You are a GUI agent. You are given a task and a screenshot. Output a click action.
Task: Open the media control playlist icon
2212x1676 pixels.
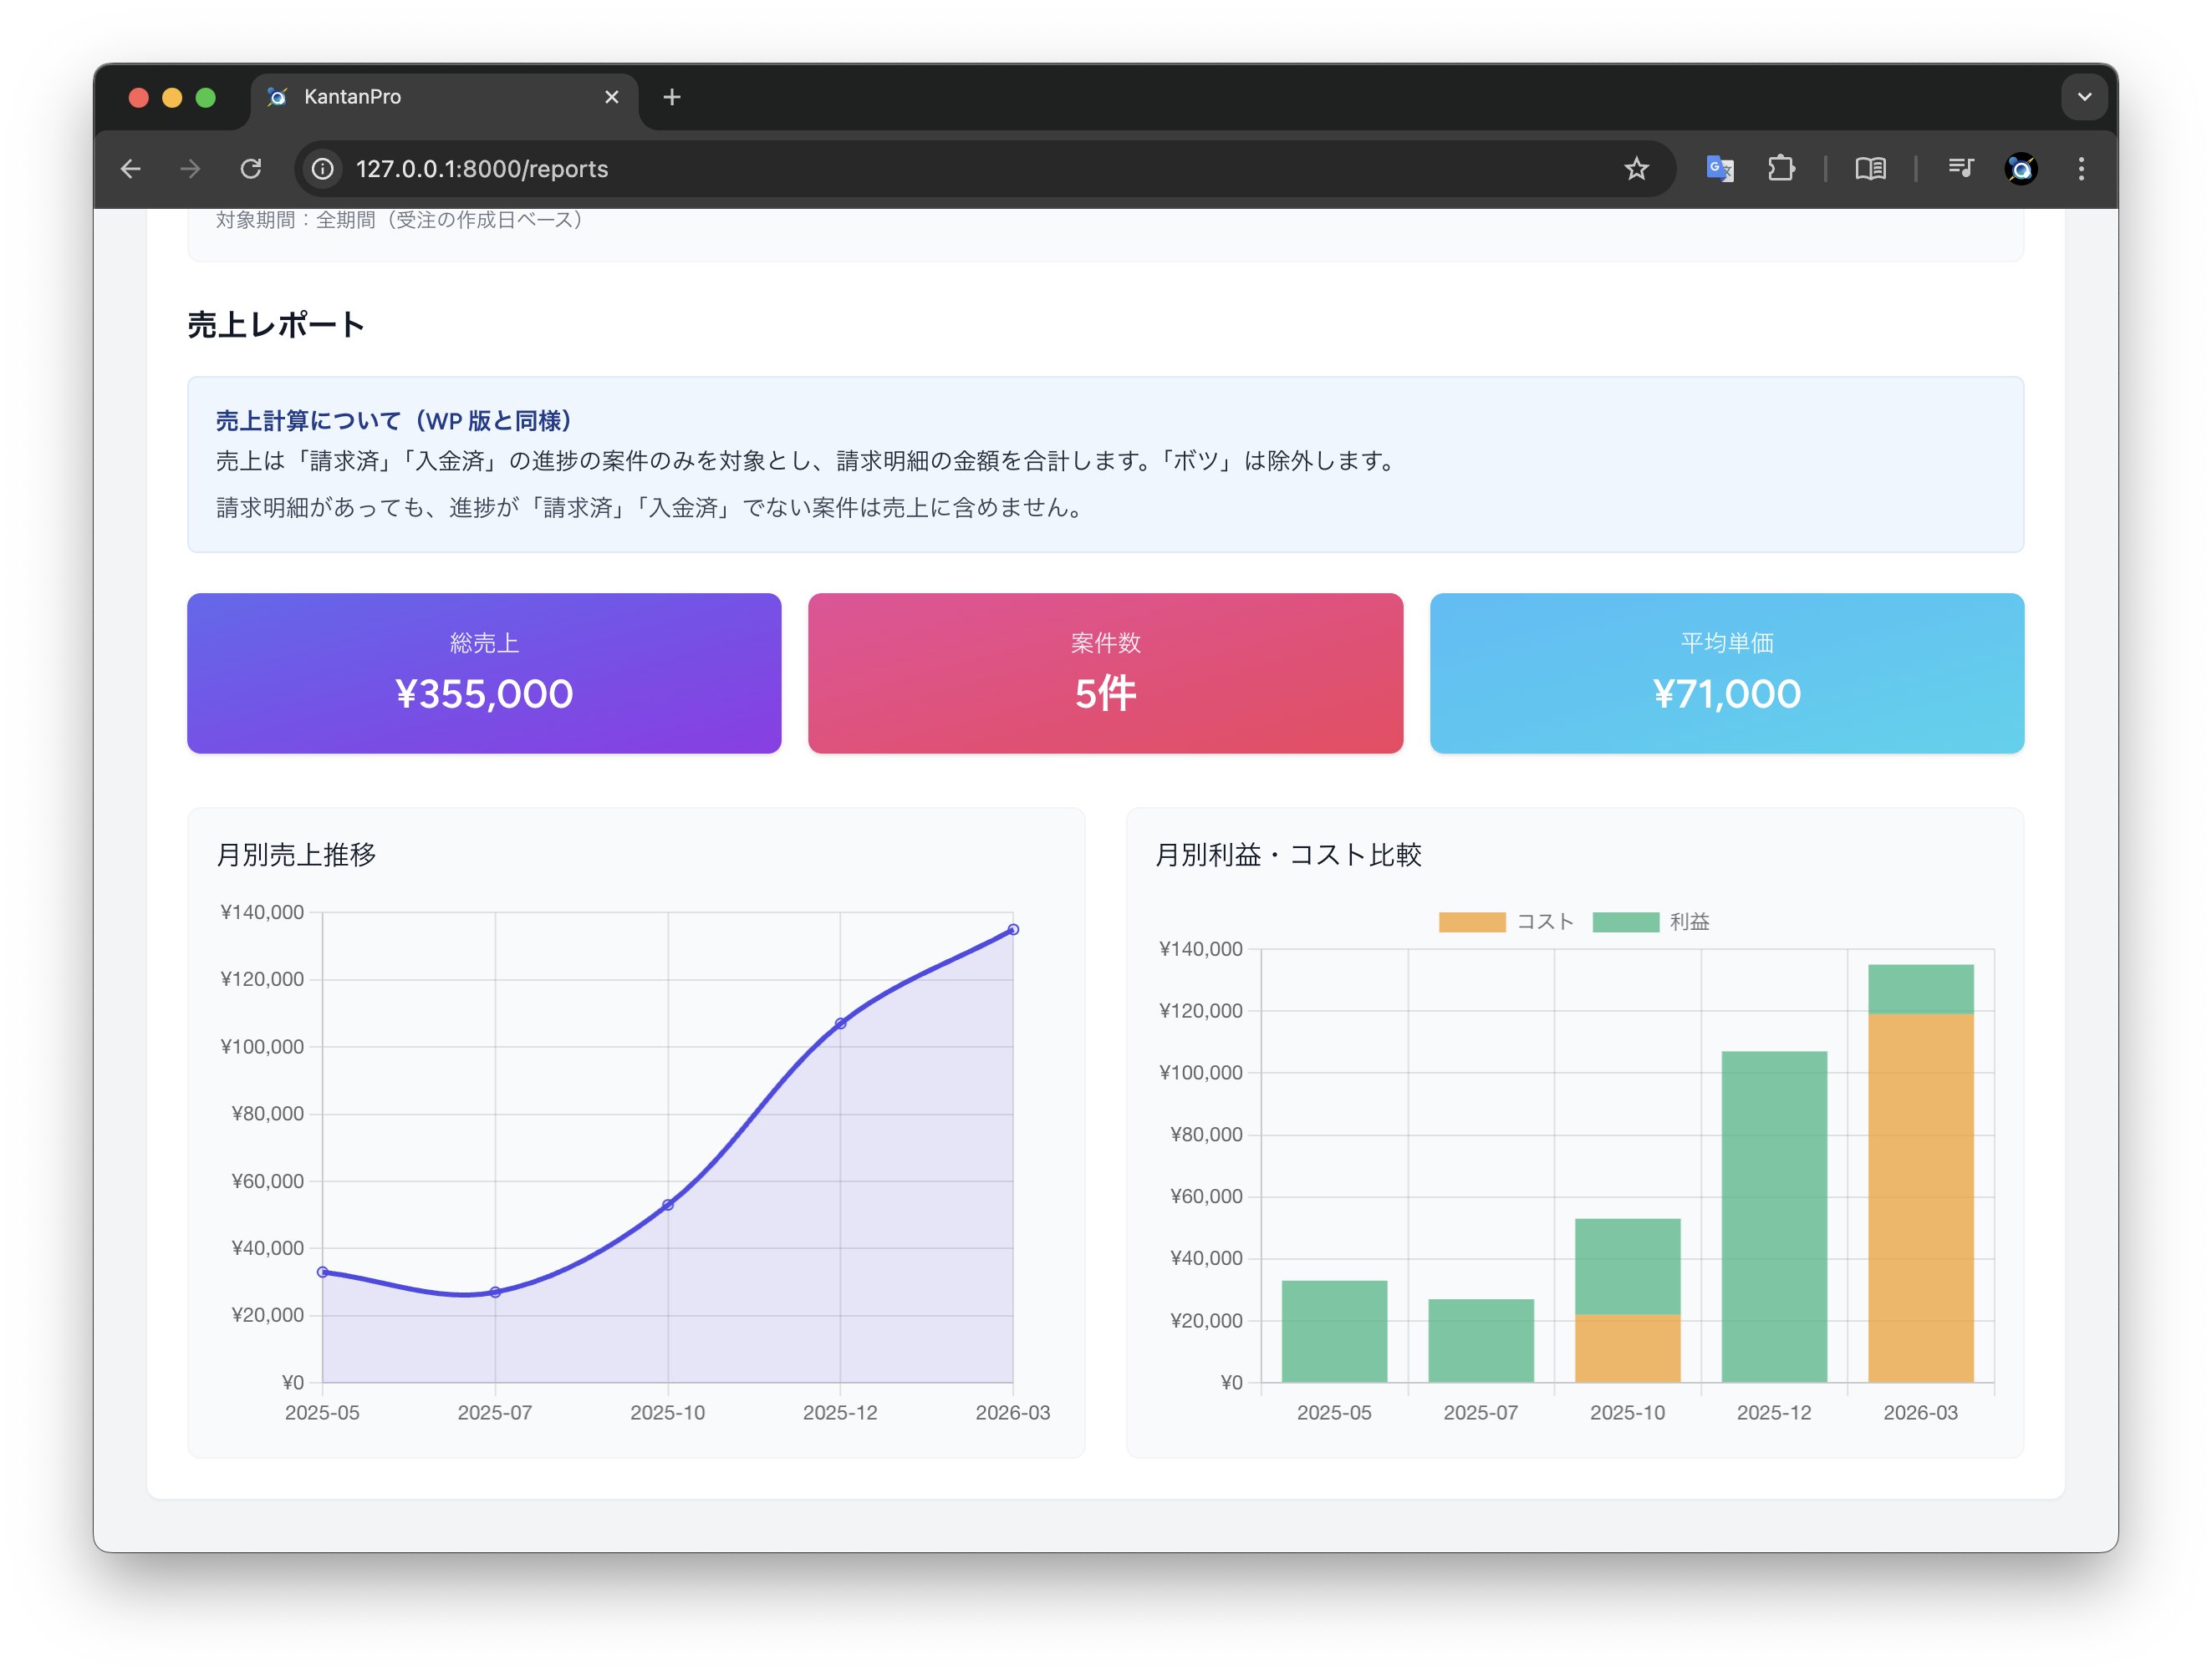click(x=1960, y=169)
